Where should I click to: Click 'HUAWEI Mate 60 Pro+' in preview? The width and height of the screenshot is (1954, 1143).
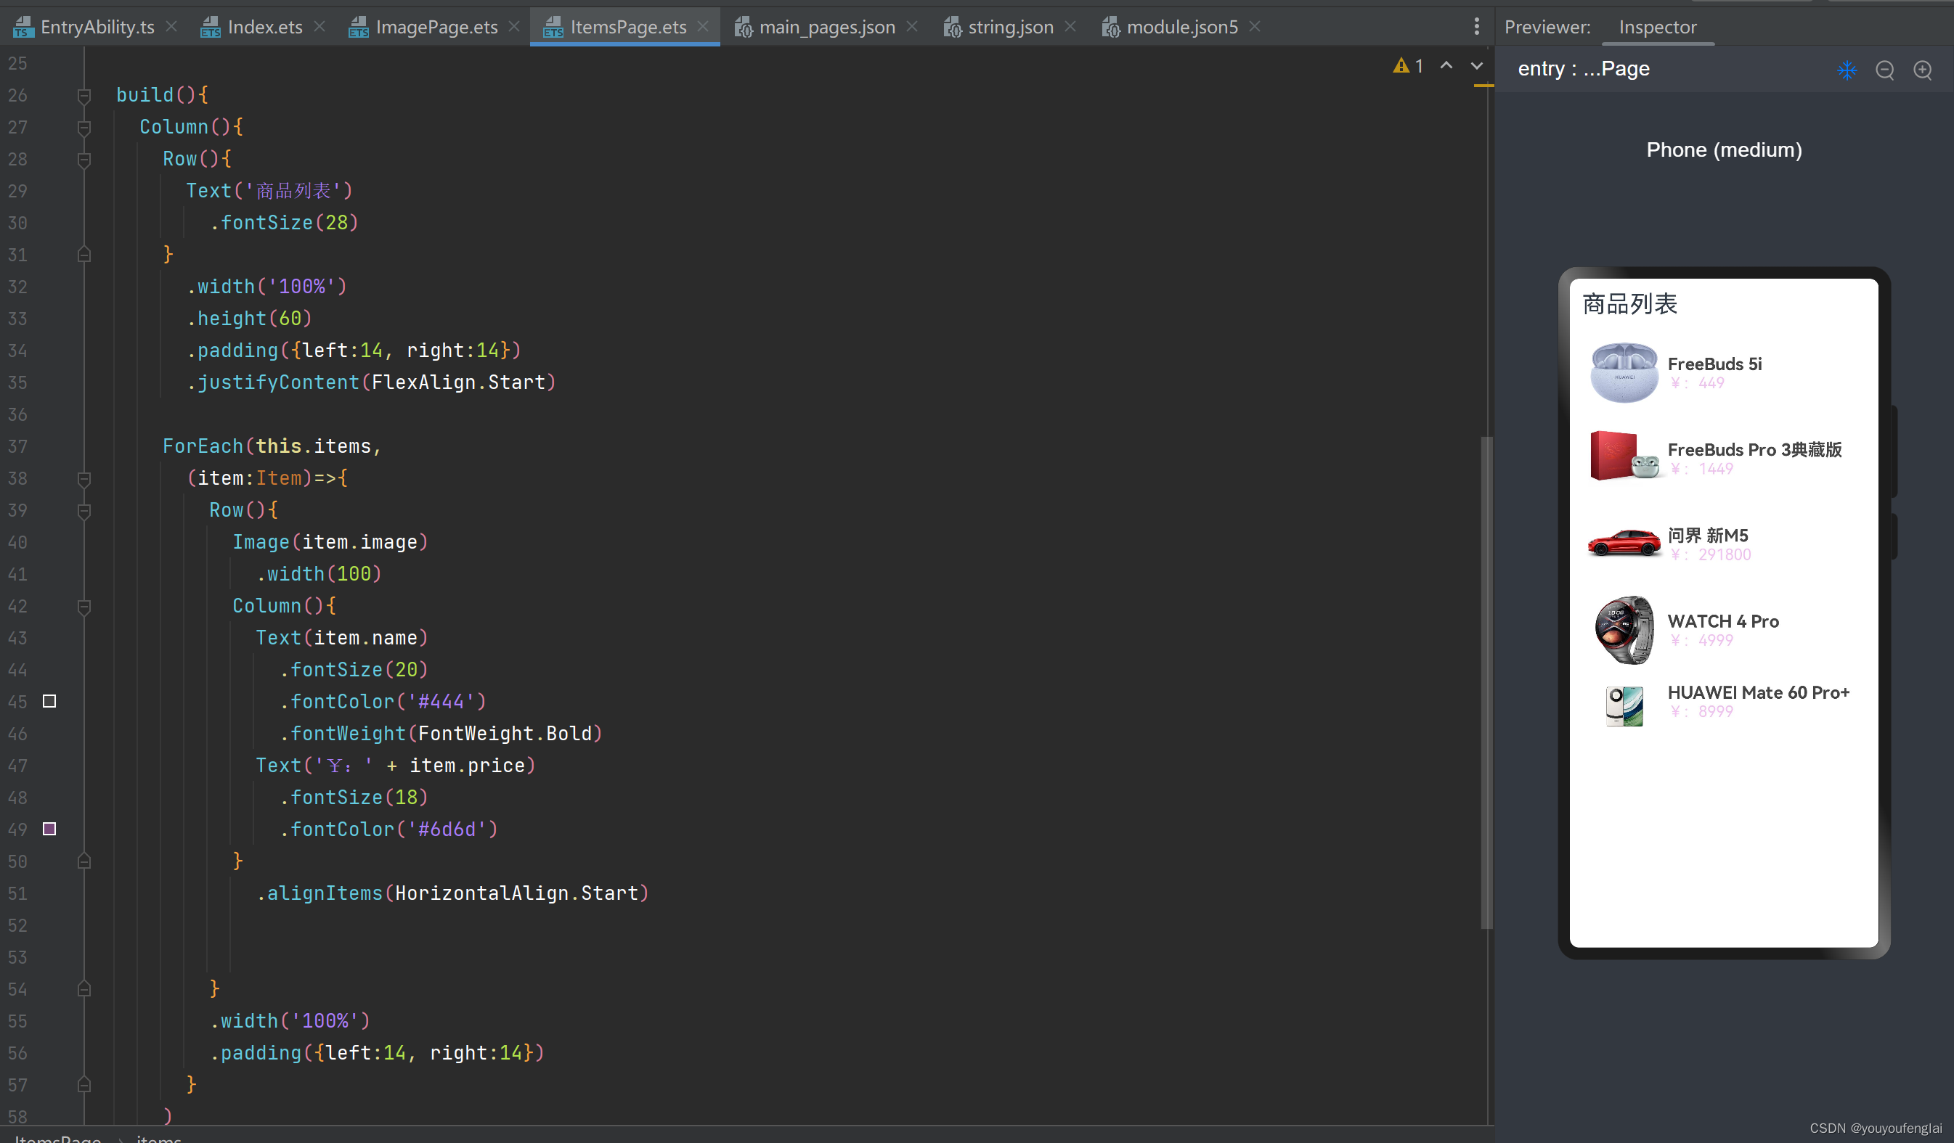[x=1759, y=693]
